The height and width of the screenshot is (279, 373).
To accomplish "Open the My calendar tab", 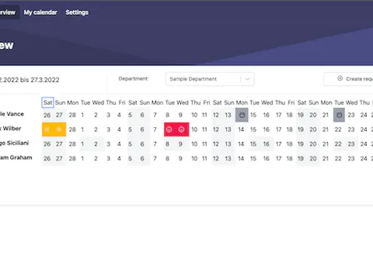I will click(x=40, y=12).
